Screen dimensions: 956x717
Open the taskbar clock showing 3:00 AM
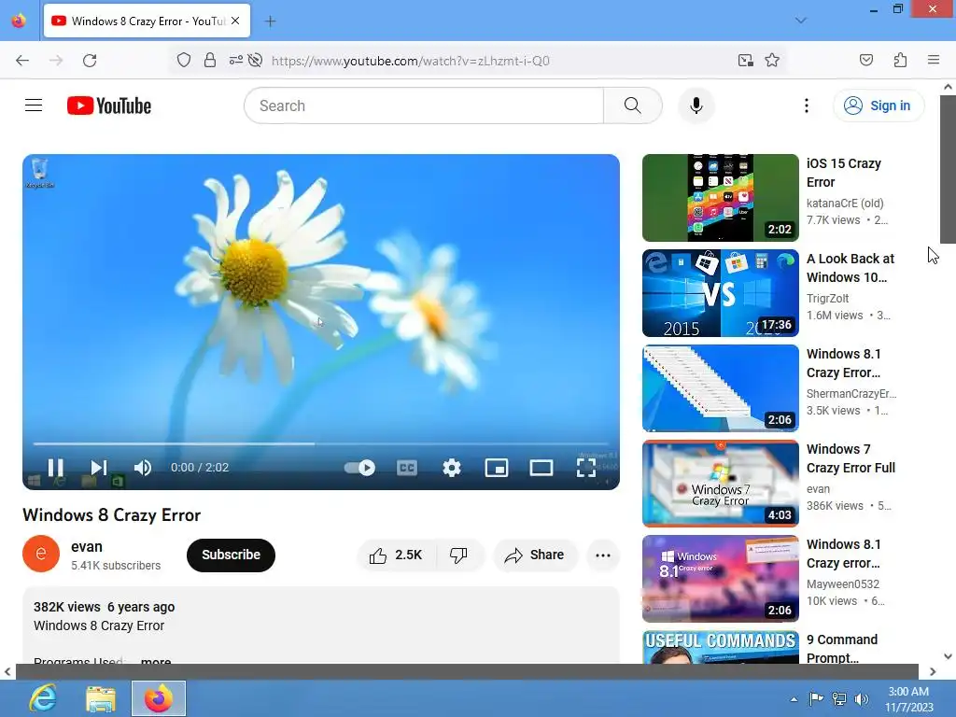coord(908,698)
